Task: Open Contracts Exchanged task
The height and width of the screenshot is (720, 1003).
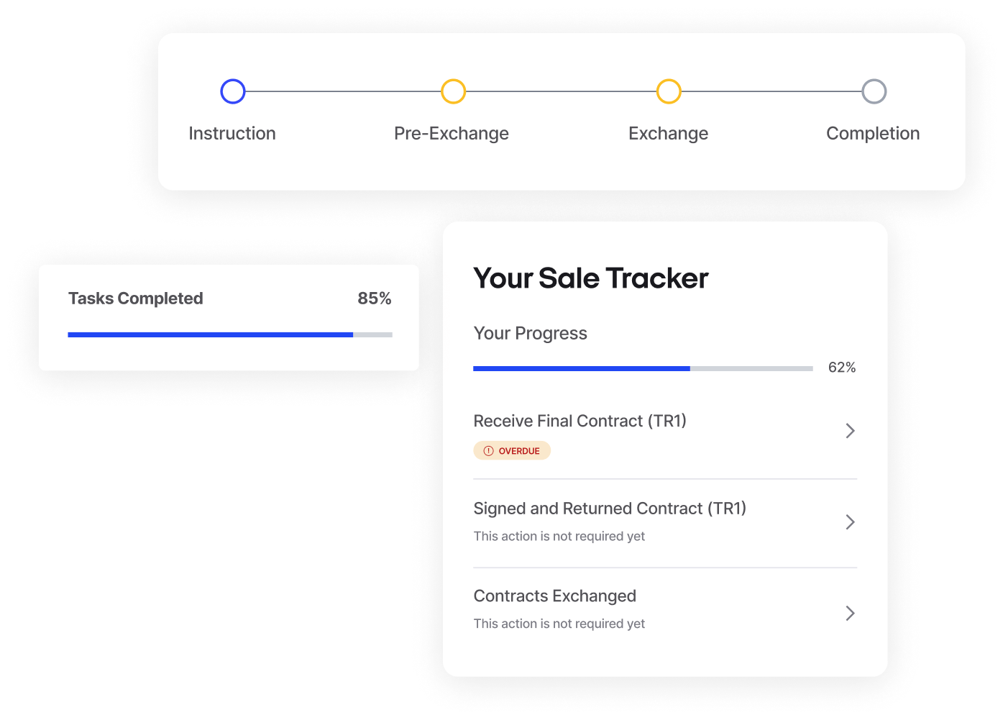Action: (x=665, y=611)
